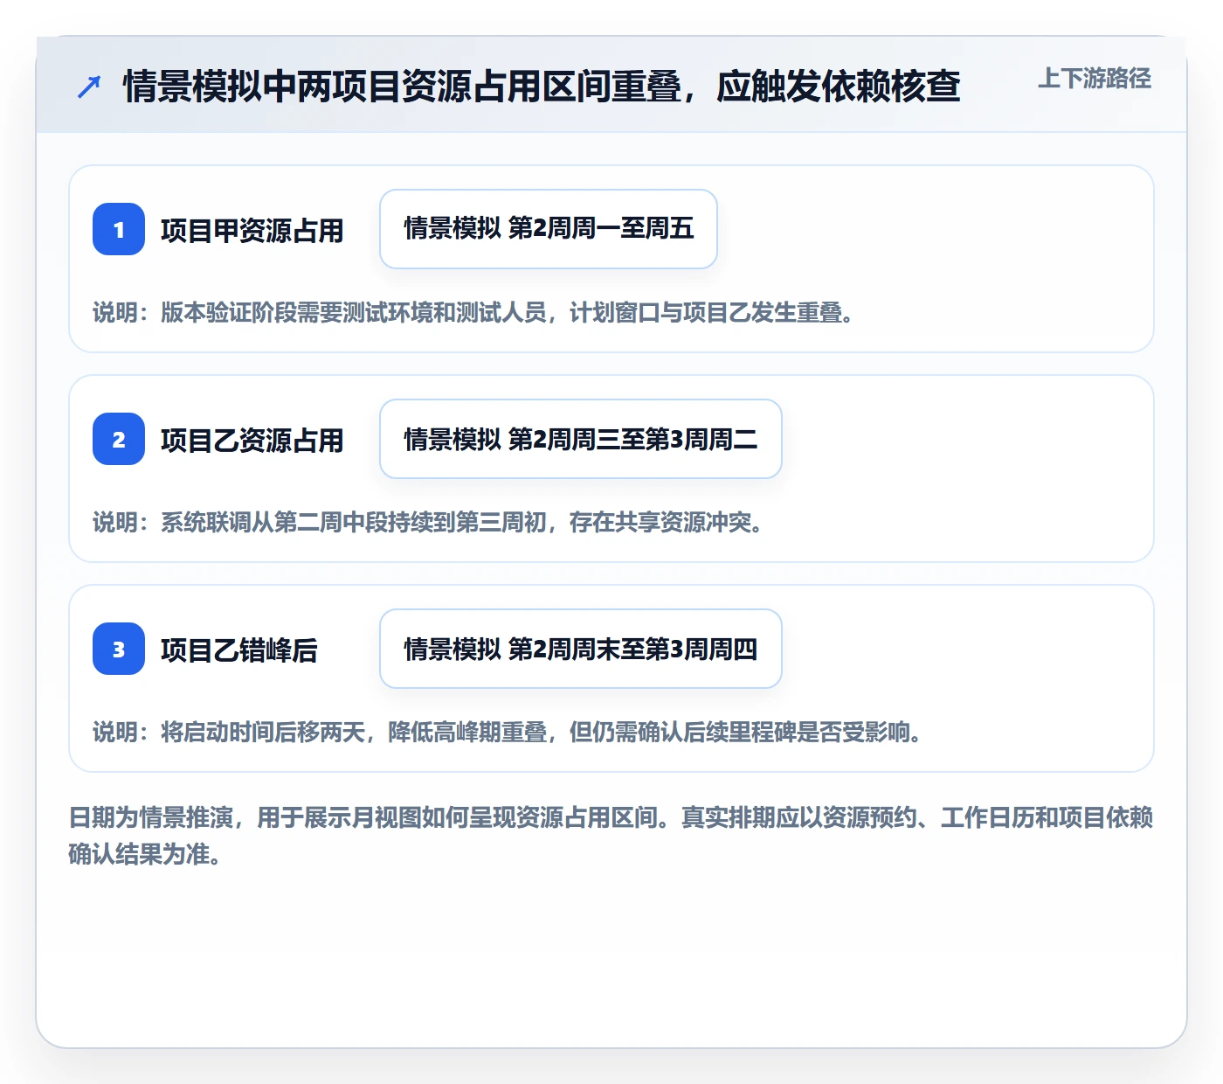Click the description starting 说明：系统联调
The image size is (1223, 1084).
(428, 522)
